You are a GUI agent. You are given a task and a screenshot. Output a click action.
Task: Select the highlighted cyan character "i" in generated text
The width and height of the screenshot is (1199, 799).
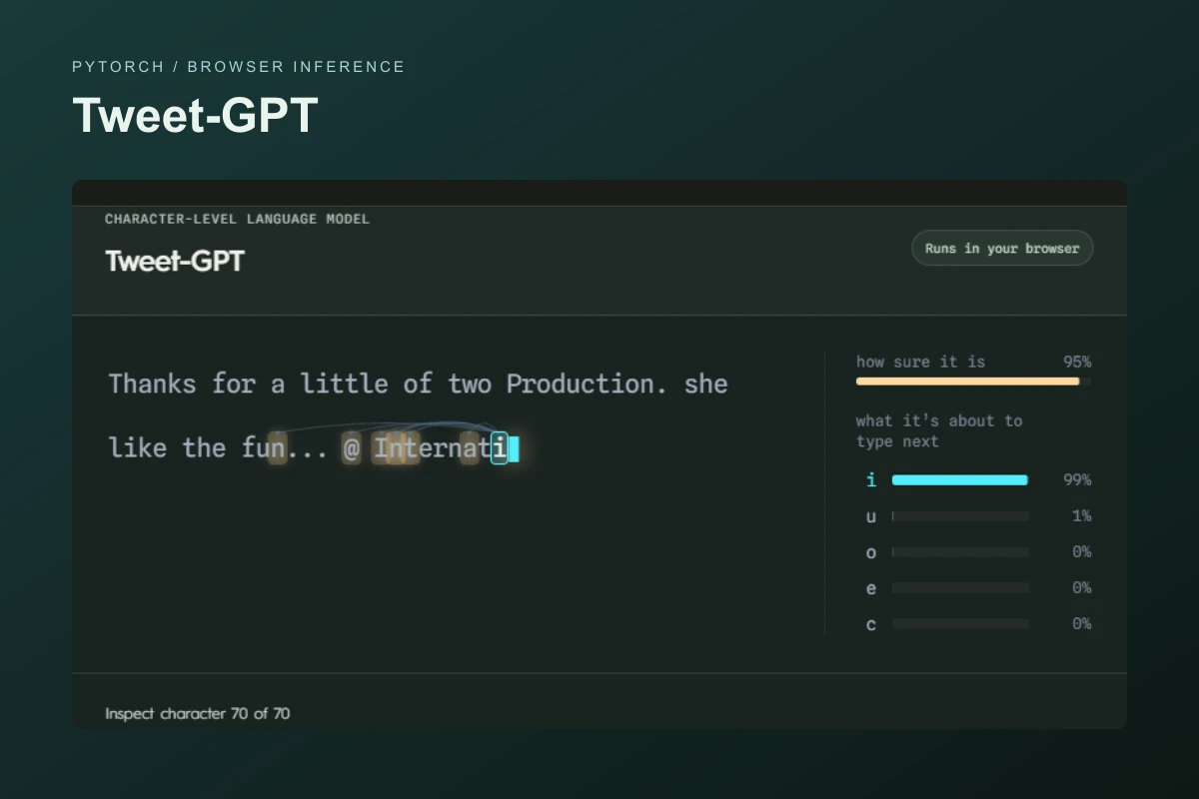(499, 447)
